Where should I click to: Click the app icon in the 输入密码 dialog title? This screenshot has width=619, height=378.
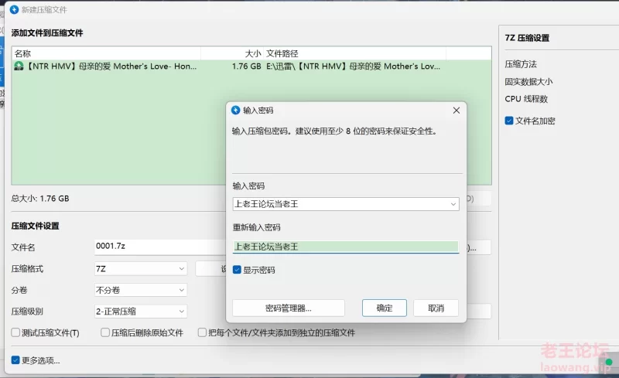click(x=236, y=110)
